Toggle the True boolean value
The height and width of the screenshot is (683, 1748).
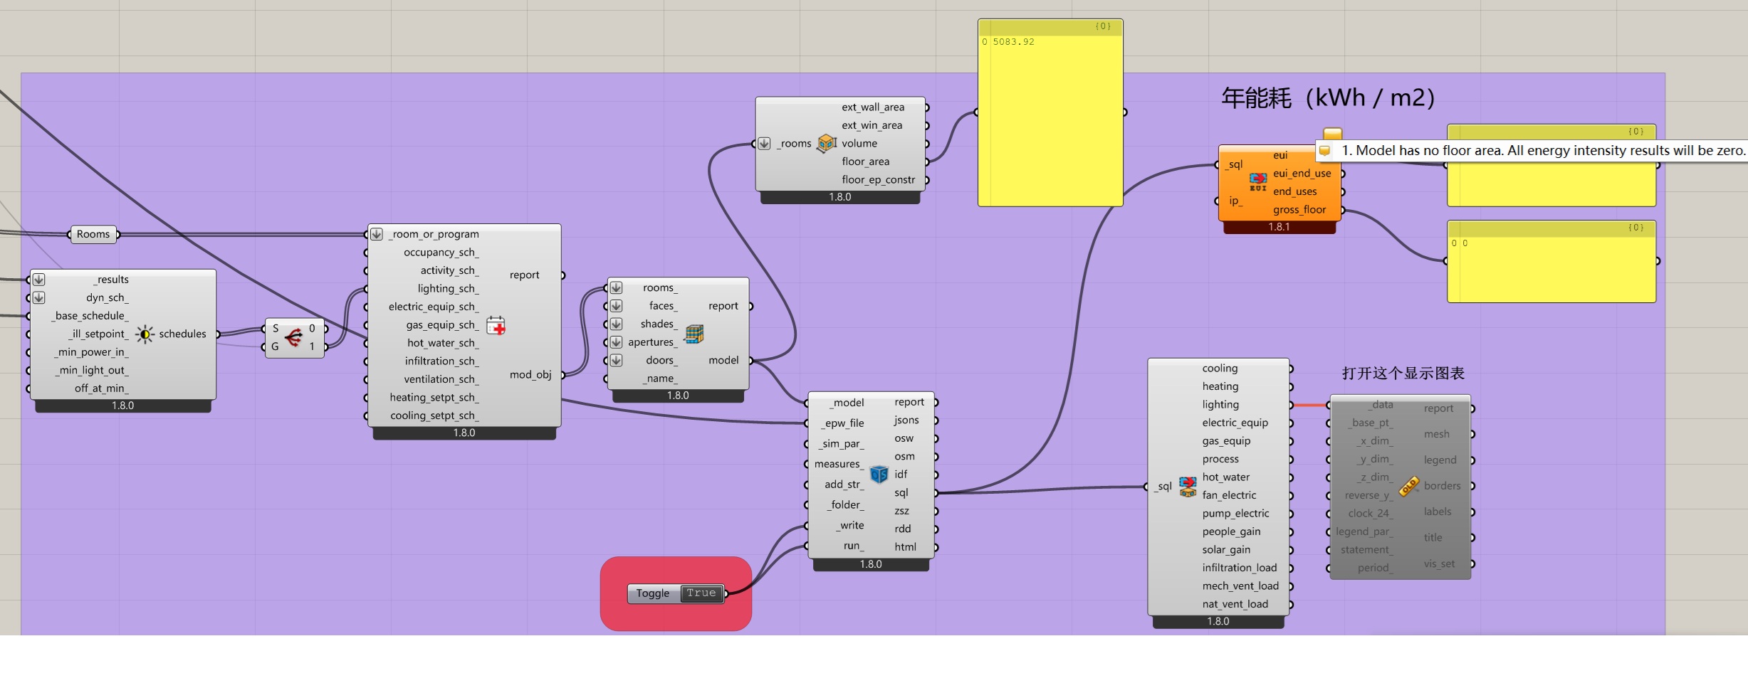pyautogui.click(x=701, y=593)
